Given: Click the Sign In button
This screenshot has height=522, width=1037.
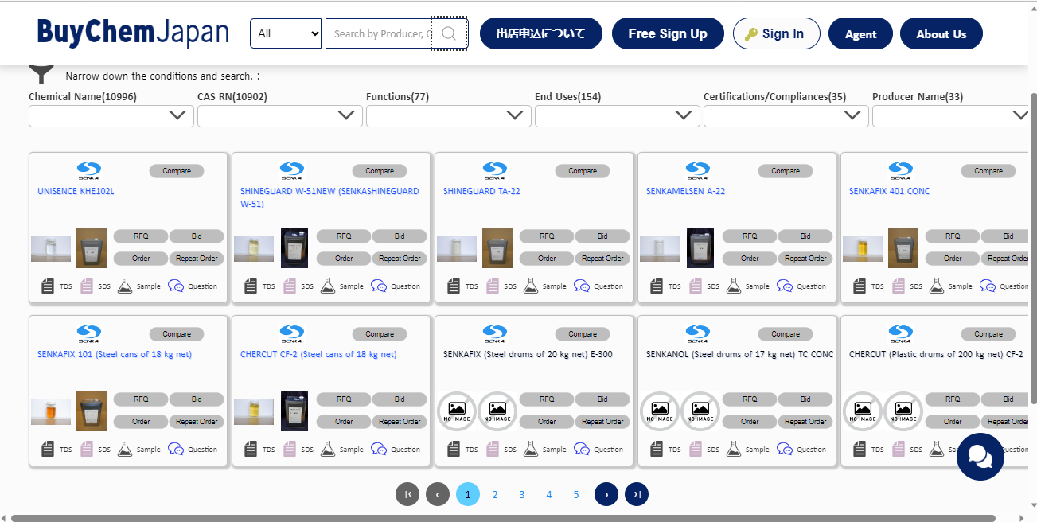Looking at the screenshot, I should [x=777, y=33].
